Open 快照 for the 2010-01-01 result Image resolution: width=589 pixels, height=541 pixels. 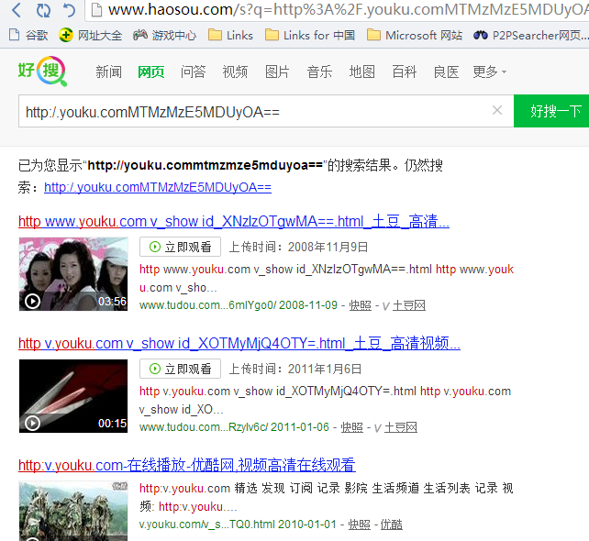pos(359,524)
